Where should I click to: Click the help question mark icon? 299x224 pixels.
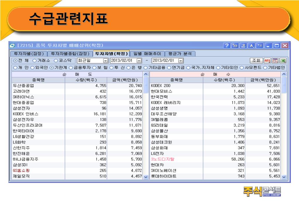click(x=227, y=45)
